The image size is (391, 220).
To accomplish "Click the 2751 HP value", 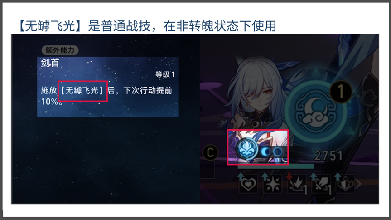I will click(x=328, y=156).
